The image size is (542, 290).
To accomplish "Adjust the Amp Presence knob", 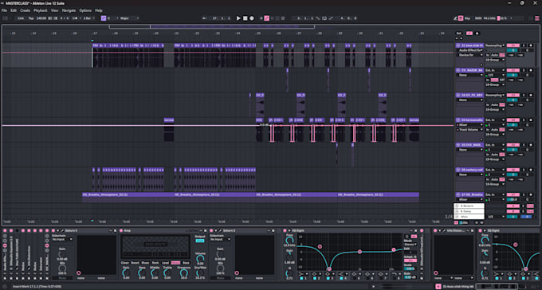I will pos(184,272).
